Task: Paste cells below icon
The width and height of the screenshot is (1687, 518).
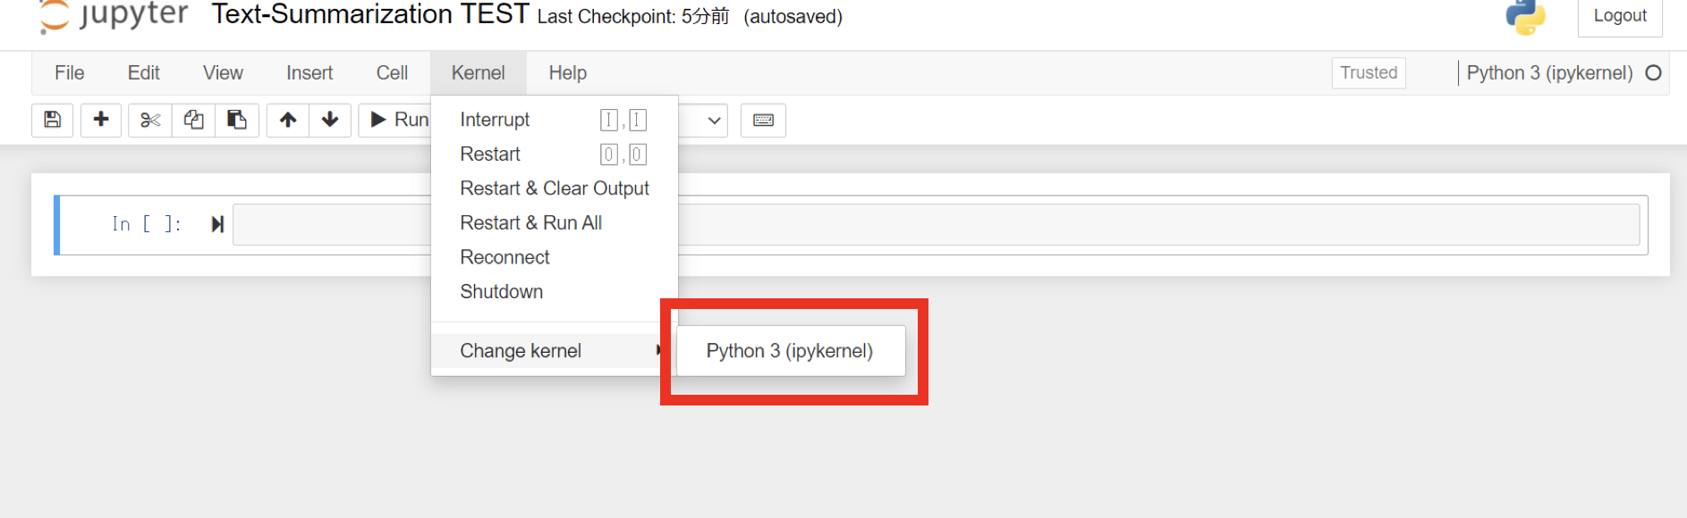Action: (x=237, y=120)
